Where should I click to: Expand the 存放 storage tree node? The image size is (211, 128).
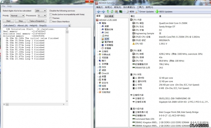pos(98,67)
